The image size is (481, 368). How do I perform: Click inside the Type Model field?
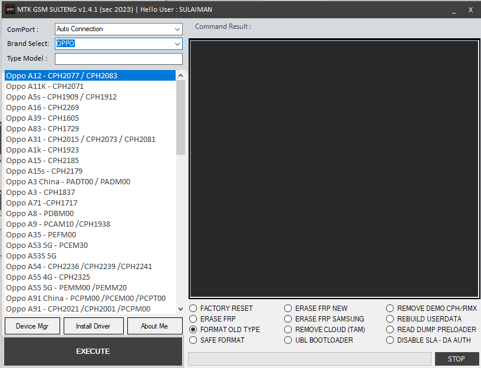click(118, 58)
